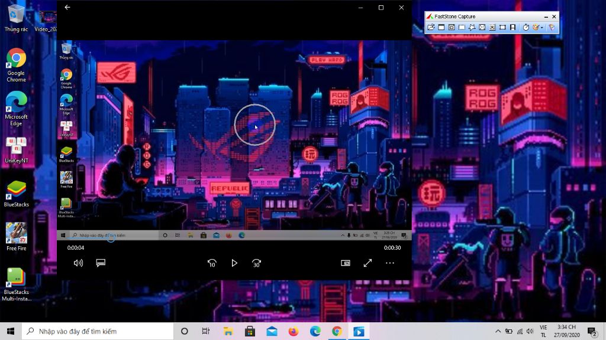Screen dimensions: 606x340
Task: Open the Windows Start menu
Action: point(11,331)
